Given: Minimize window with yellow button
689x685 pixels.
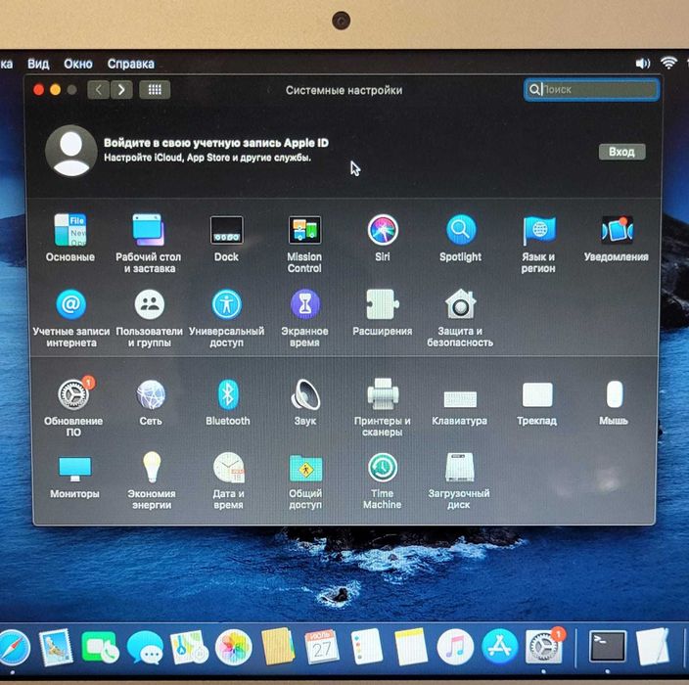Looking at the screenshot, I should click(x=56, y=90).
